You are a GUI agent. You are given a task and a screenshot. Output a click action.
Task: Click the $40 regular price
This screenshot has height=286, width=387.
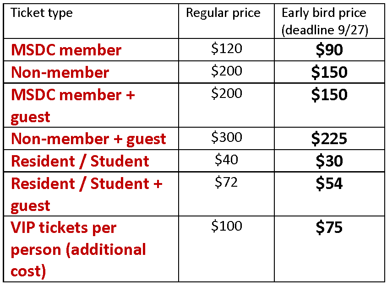pyautogui.click(x=226, y=159)
